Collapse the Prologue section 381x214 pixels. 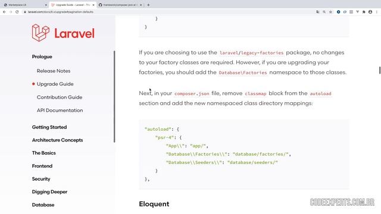point(42,56)
